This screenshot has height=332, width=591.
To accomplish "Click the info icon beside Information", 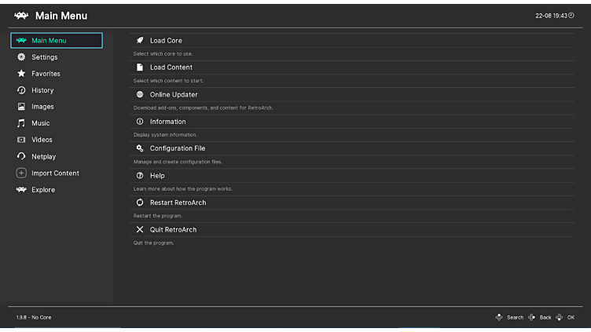I will pyautogui.click(x=140, y=122).
